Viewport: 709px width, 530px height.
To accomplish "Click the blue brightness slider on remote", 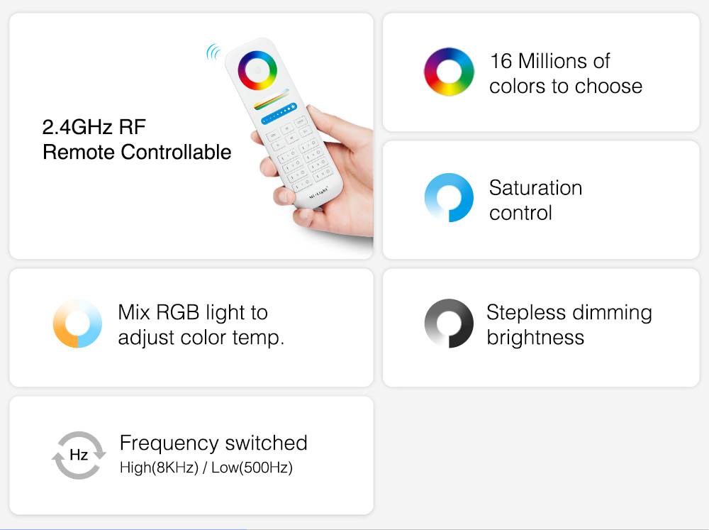I will point(279,113).
